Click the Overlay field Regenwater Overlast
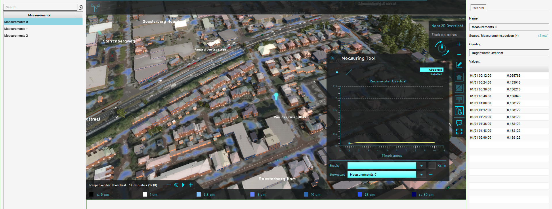Screen dimensions: 552x209 pos(509,53)
